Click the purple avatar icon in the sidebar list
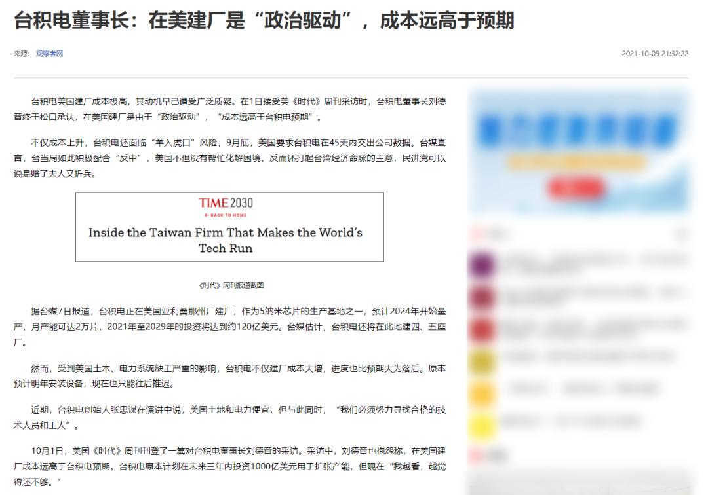Image resolution: width=708 pixels, height=495 pixels. pyautogui.click(x=482, y=265)
